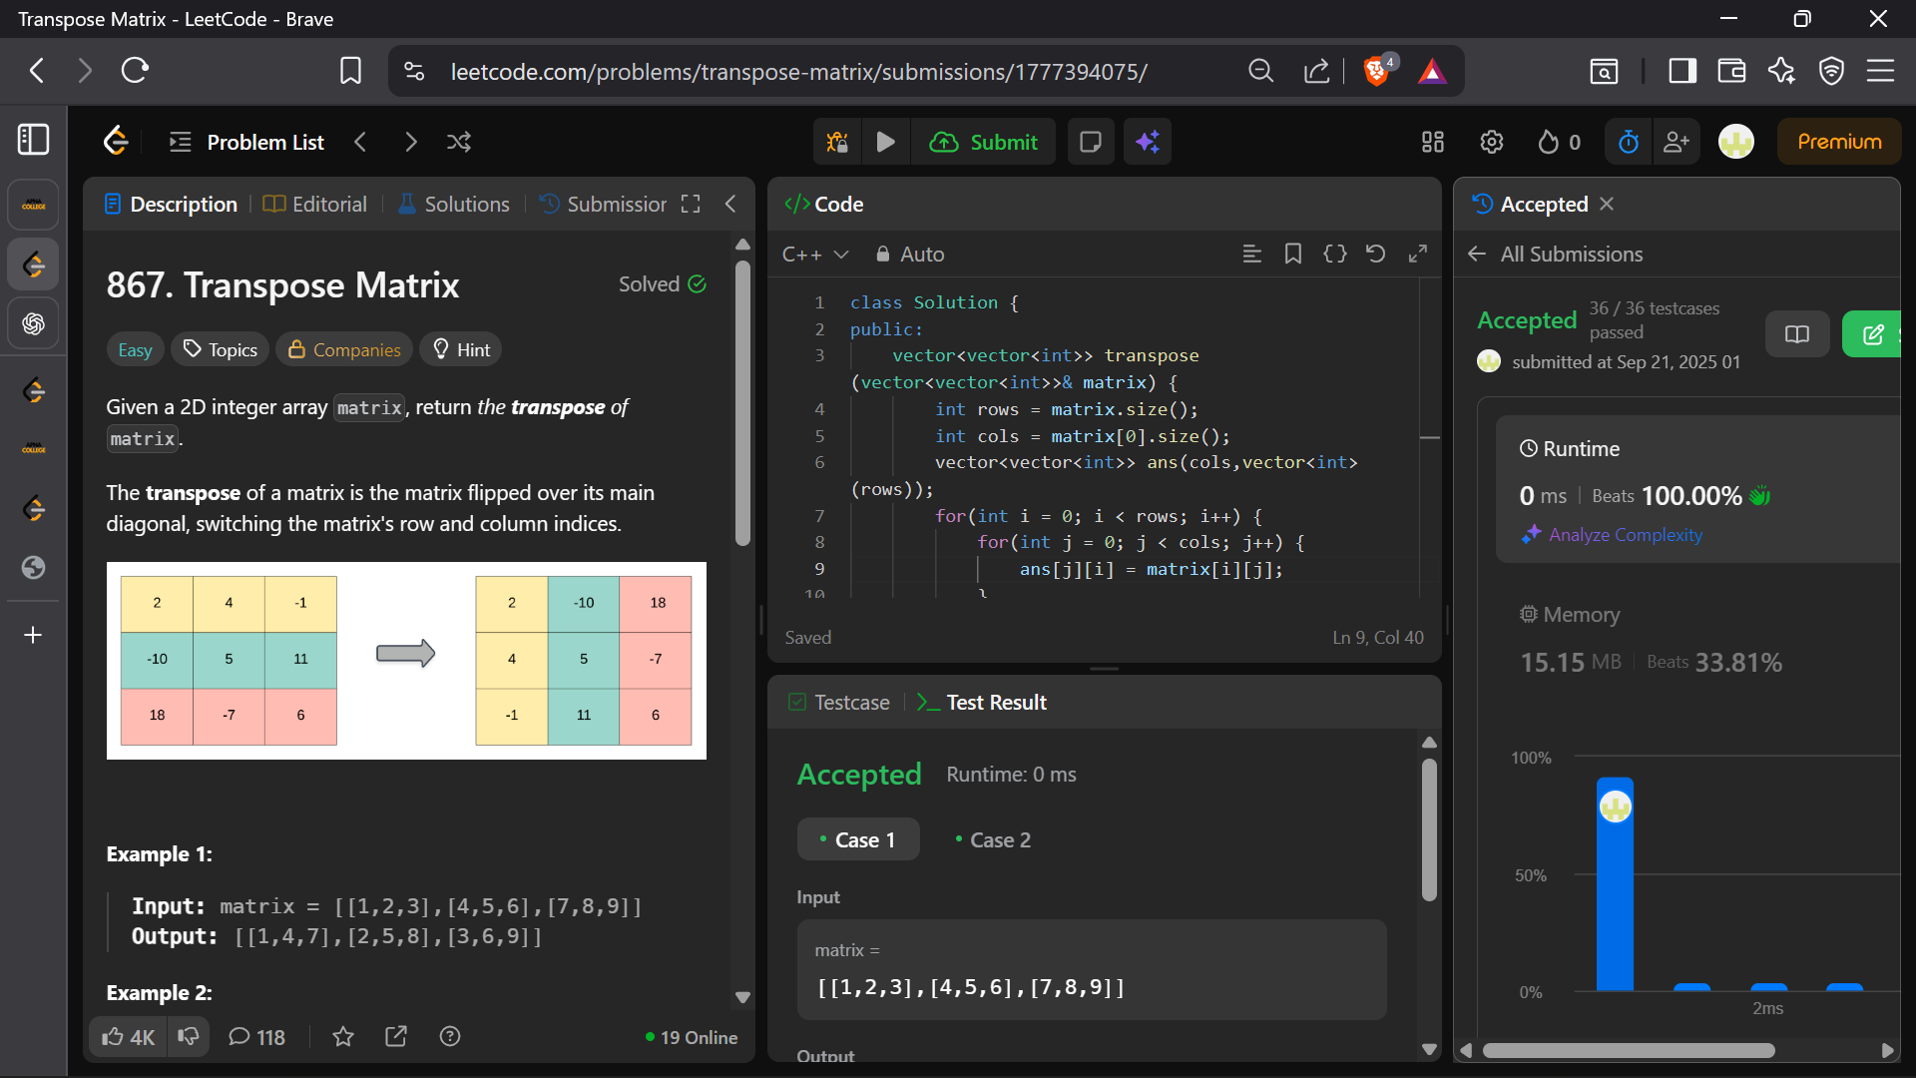1916x1078 pixels.
Task: Dislike the problem with thumbs down
Action: pyautogui.click(x=189, y=1037)
